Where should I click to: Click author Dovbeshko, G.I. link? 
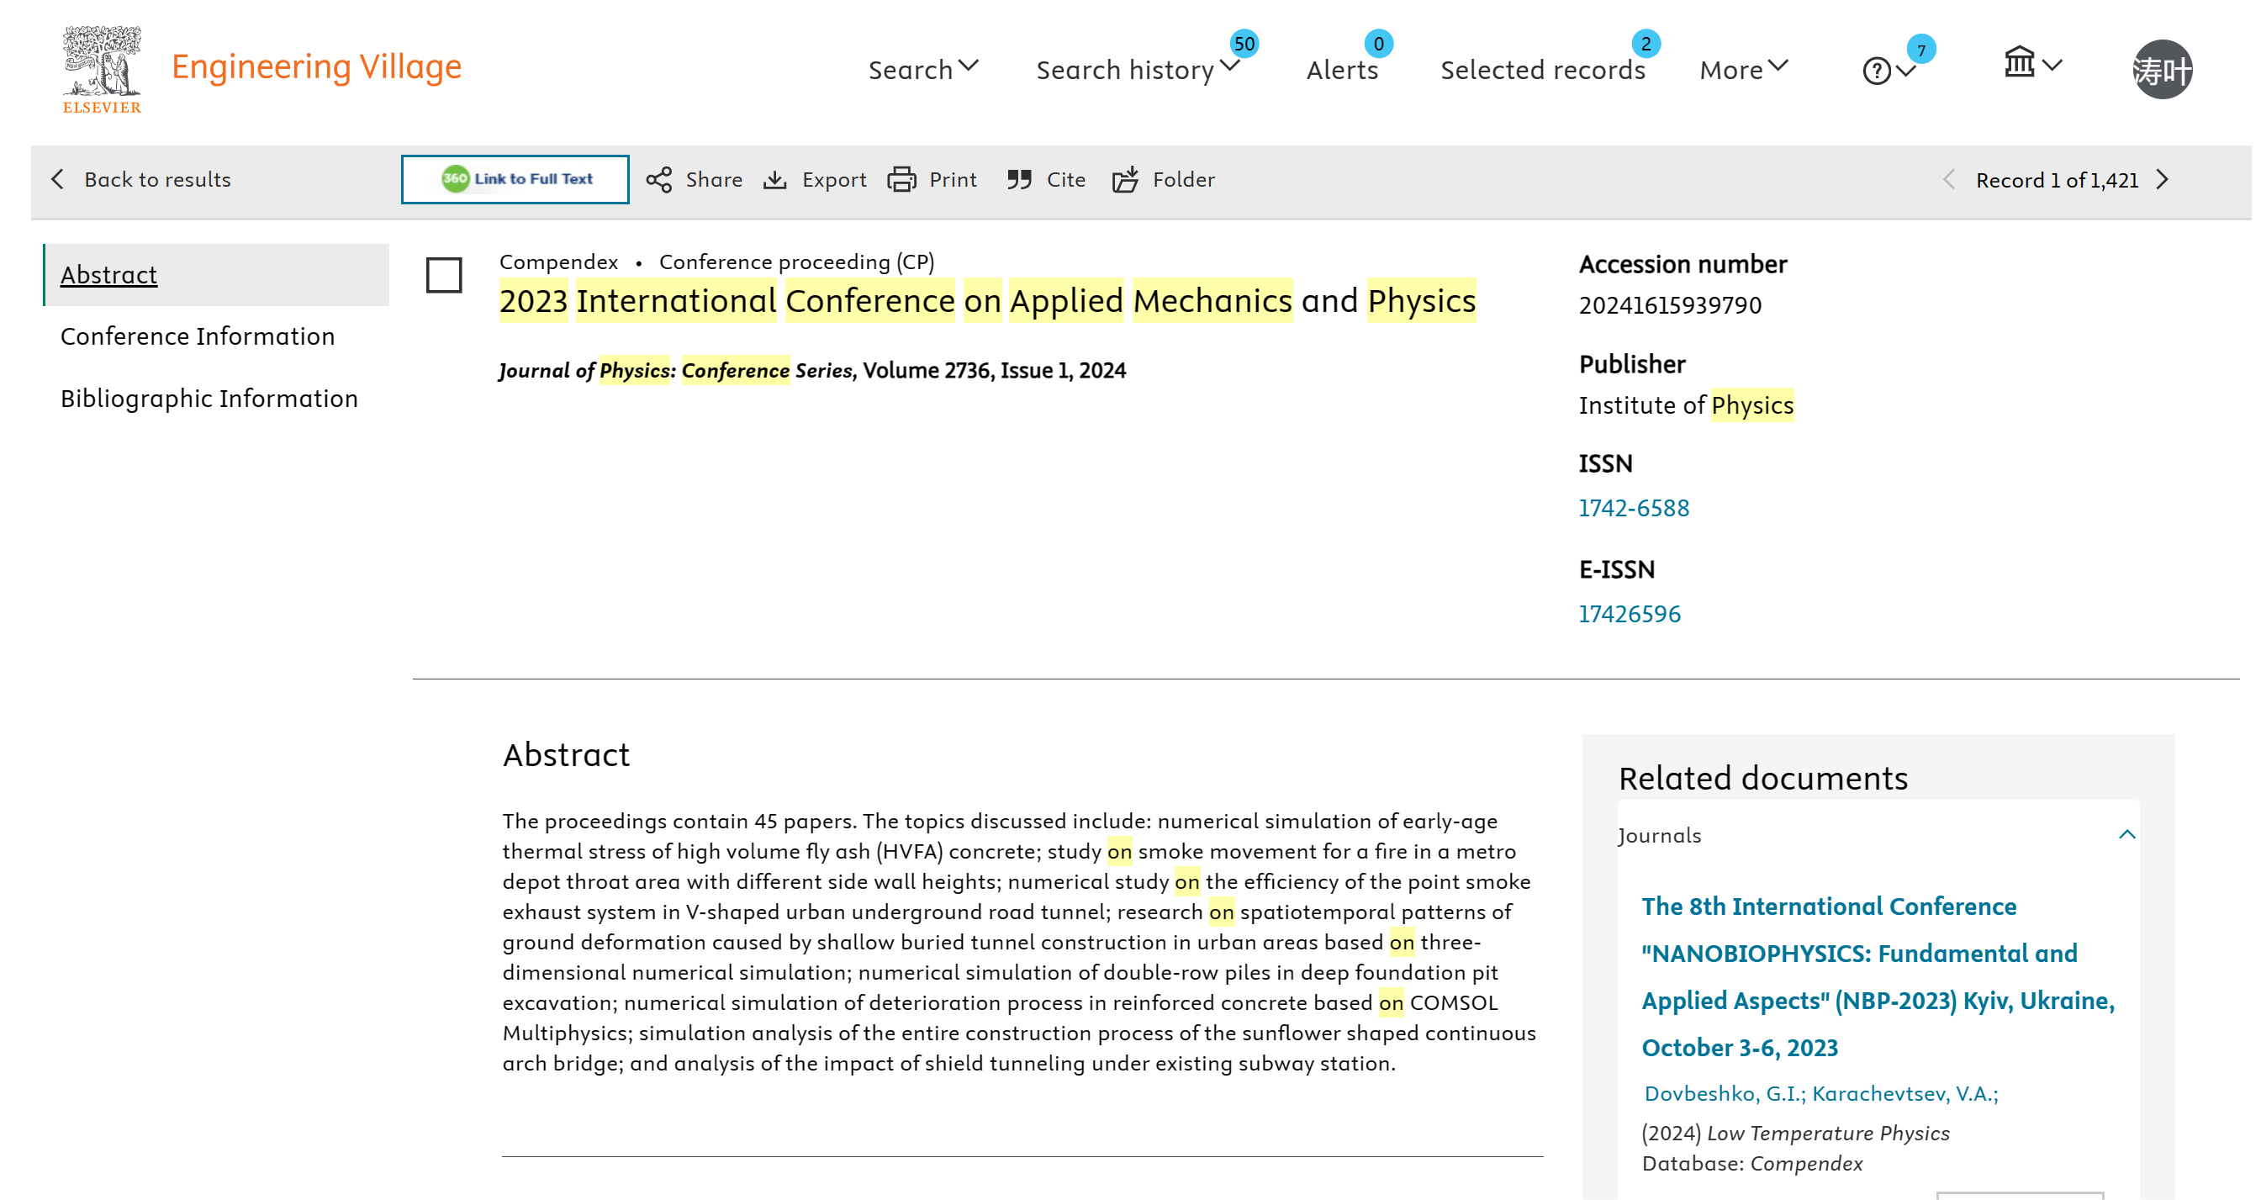pyautogui.click(x=1724, y=1093)
